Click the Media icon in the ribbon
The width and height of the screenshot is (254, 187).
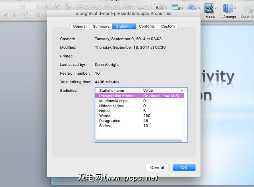pos(209,8)
